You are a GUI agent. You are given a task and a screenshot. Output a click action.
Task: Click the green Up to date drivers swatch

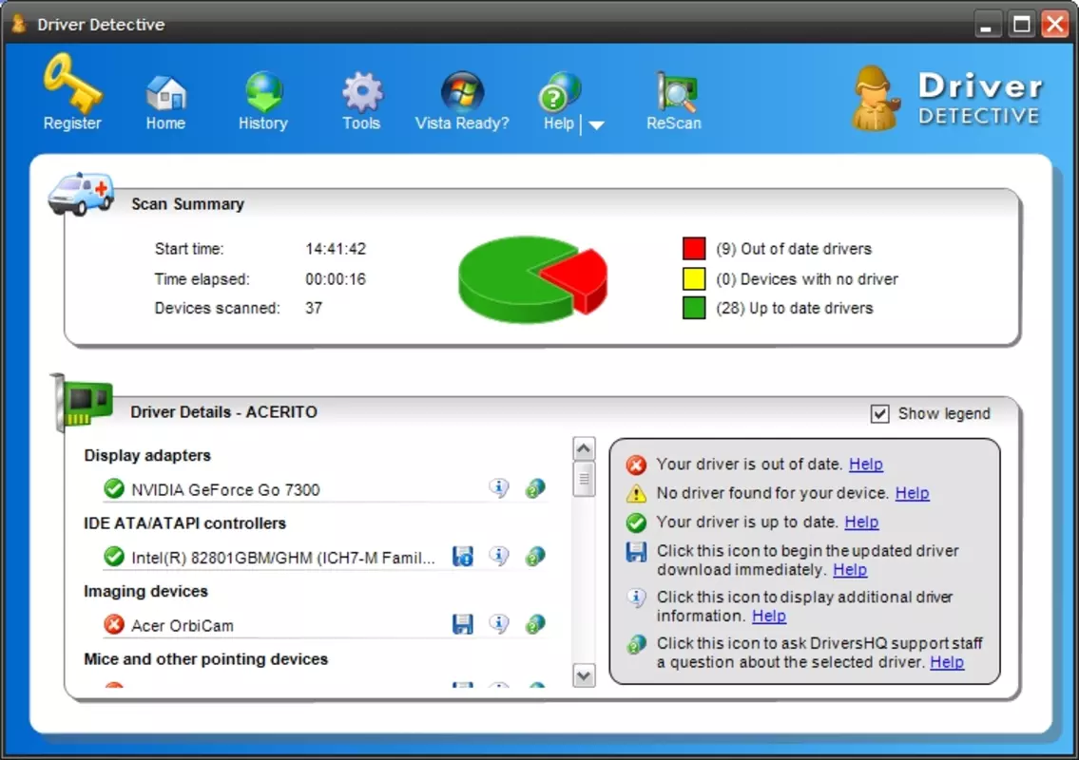point(694,308)
